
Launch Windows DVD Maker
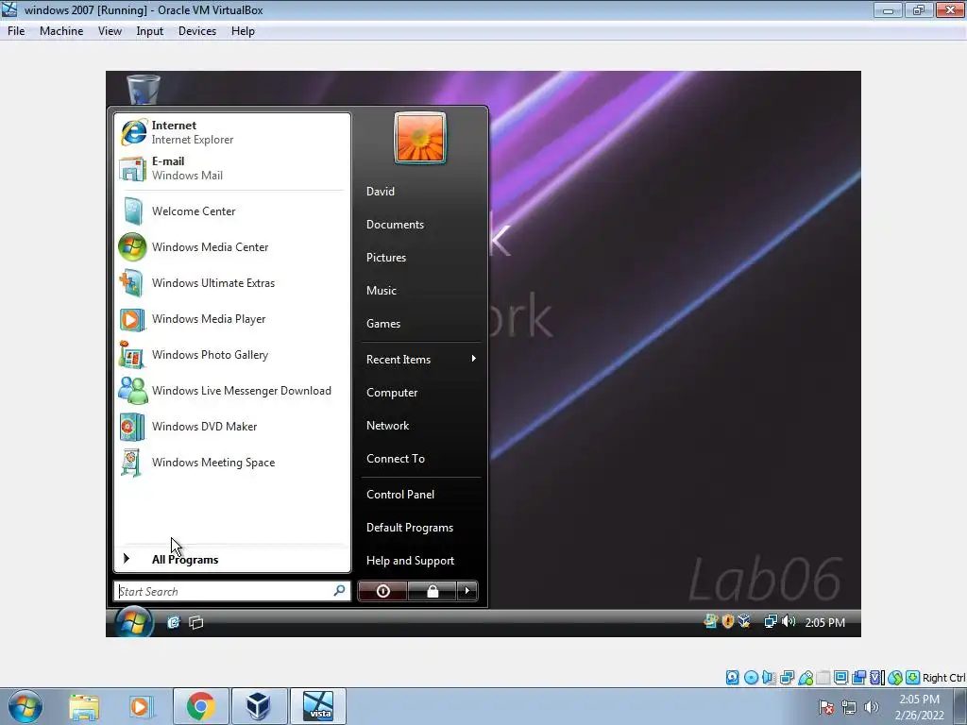pyautogui.click(x=232, y=426)
